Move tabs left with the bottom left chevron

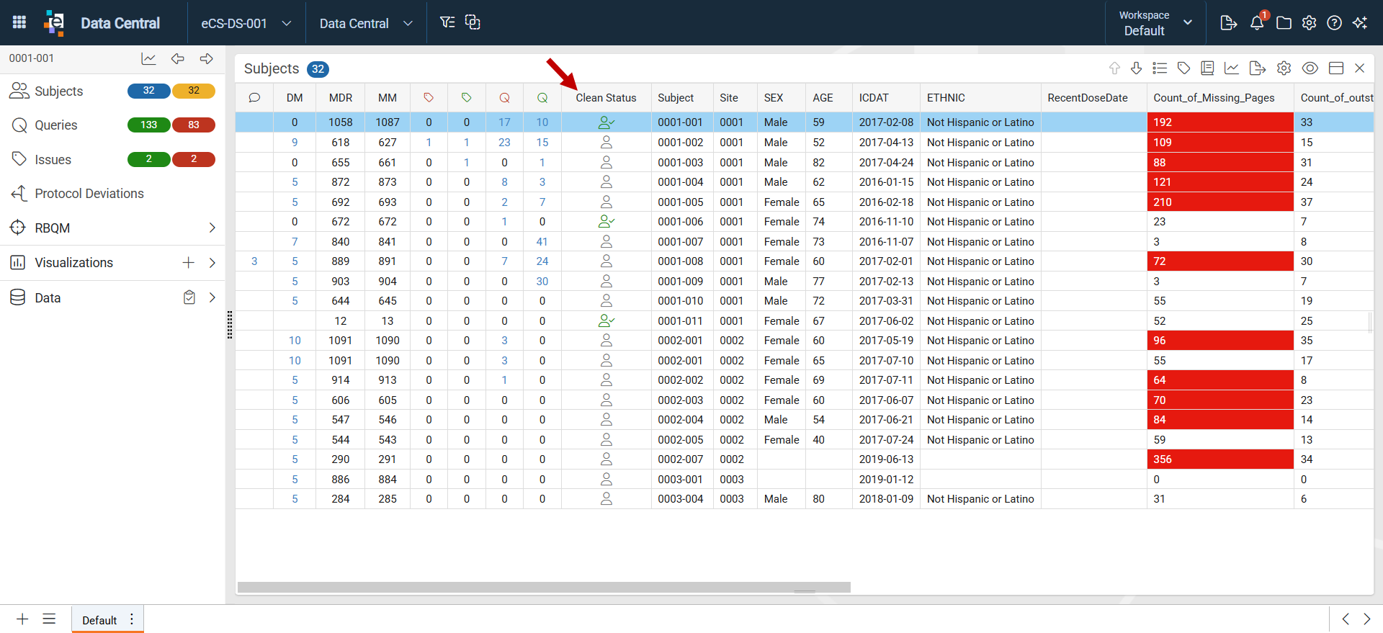[x=1346, y=619]
